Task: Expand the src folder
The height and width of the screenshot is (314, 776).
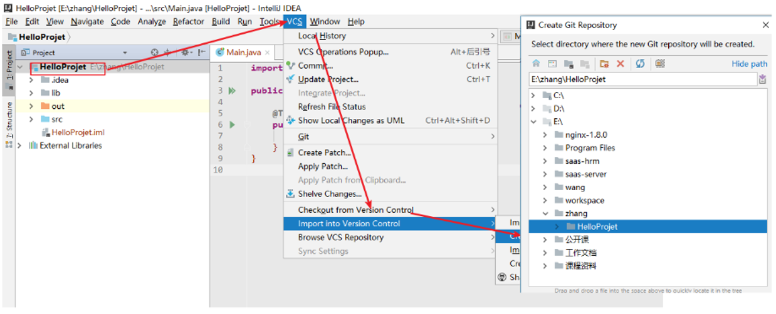Action: [31, 119]
